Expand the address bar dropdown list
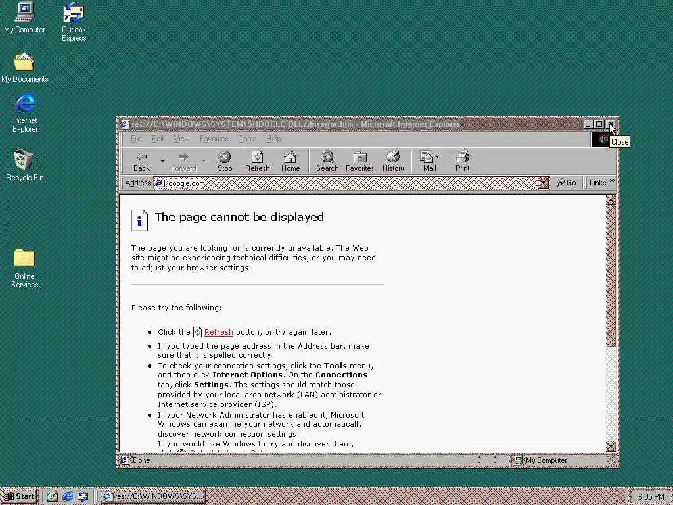 coord(544,183)
